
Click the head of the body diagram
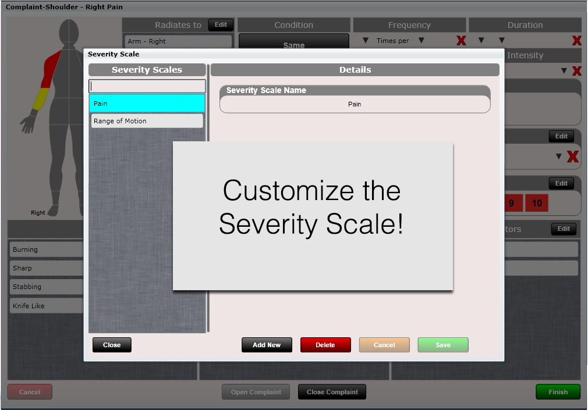[69, 30]
